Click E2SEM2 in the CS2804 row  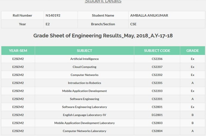[x=18, y=131]
